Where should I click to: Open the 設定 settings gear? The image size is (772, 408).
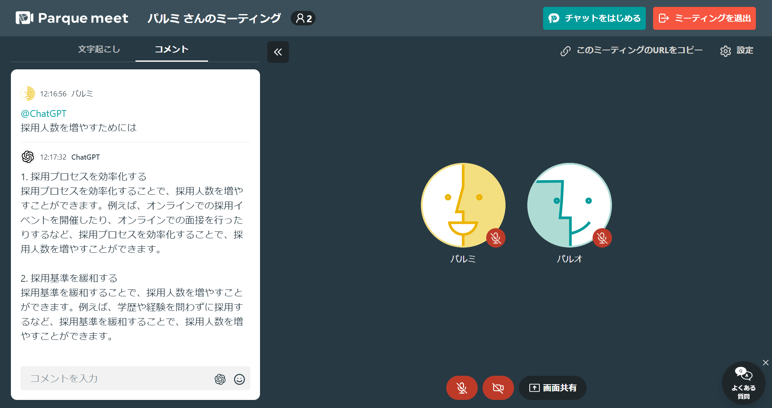726,51
